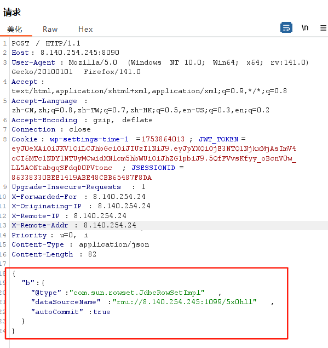The image size is (328, 348).
Task: Click the X-Originating-IP value 8.140.254.24
Action: coord(124,206)
